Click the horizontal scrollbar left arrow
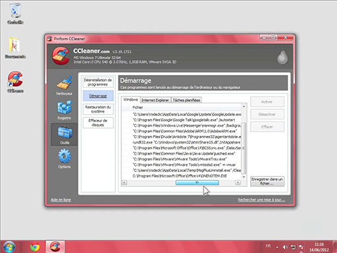This screenshot has width=337, height=253. (124, 183)
